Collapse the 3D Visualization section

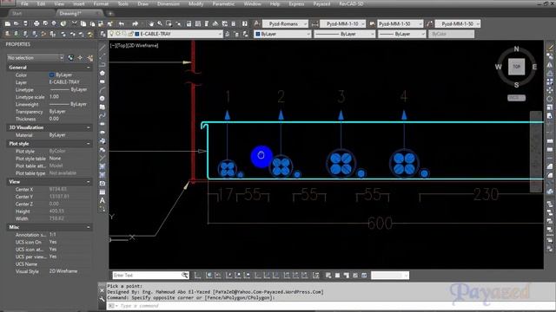click(89, 127)
